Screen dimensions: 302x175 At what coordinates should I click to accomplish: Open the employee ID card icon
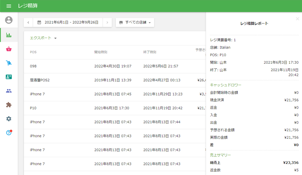pyautogui.click(x=9, y=77)
